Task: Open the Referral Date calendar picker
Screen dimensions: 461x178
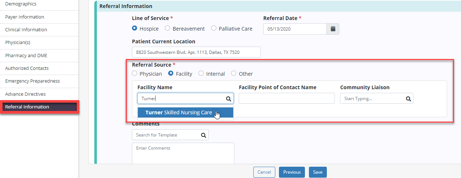Action: [x=333, y=29]
